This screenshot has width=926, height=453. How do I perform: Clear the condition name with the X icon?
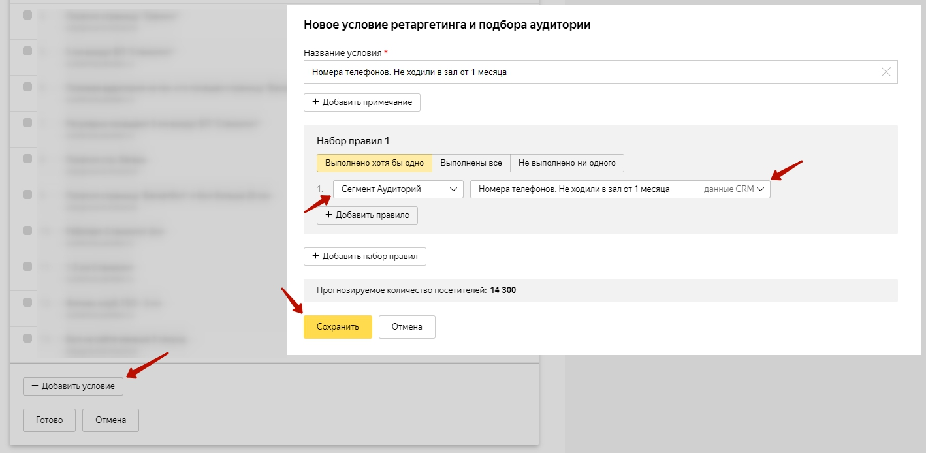(x=886, y=72)
